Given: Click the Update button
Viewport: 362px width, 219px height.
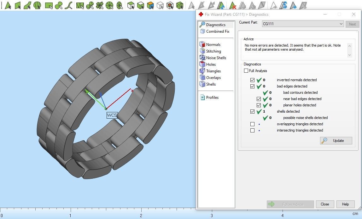Looking at the screenshot, I should tap(336, 140).
